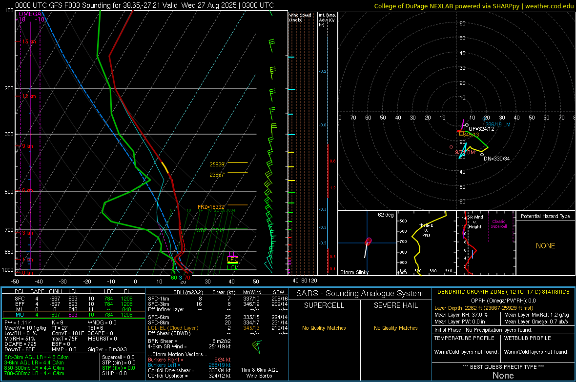Click the sounding title text at top left

[x=144, y=5]
